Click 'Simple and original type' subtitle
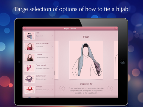Viewport: 143px width, 107px height. (43, 68)
